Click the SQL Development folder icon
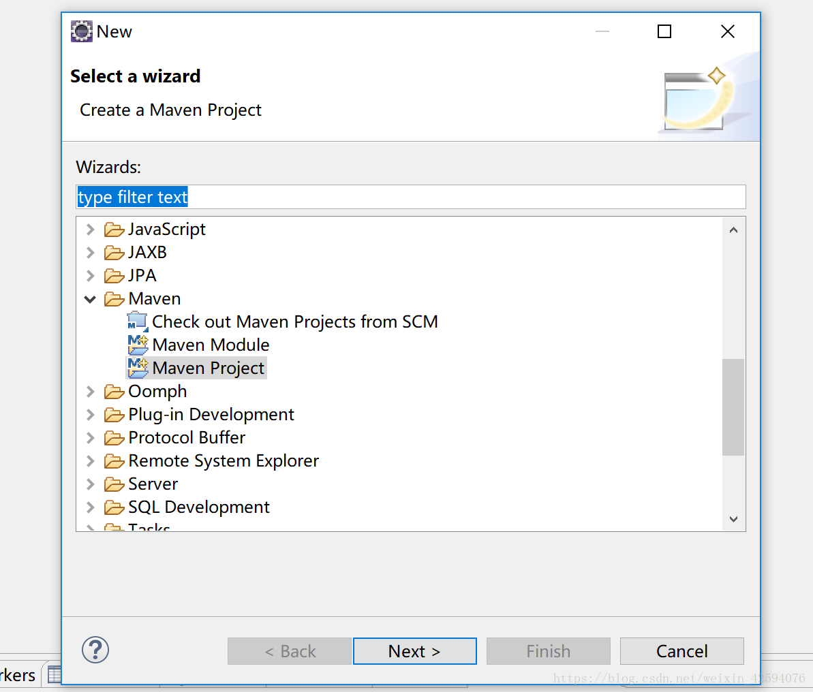This screenshot has height=692, width=813. coord(114,507)
